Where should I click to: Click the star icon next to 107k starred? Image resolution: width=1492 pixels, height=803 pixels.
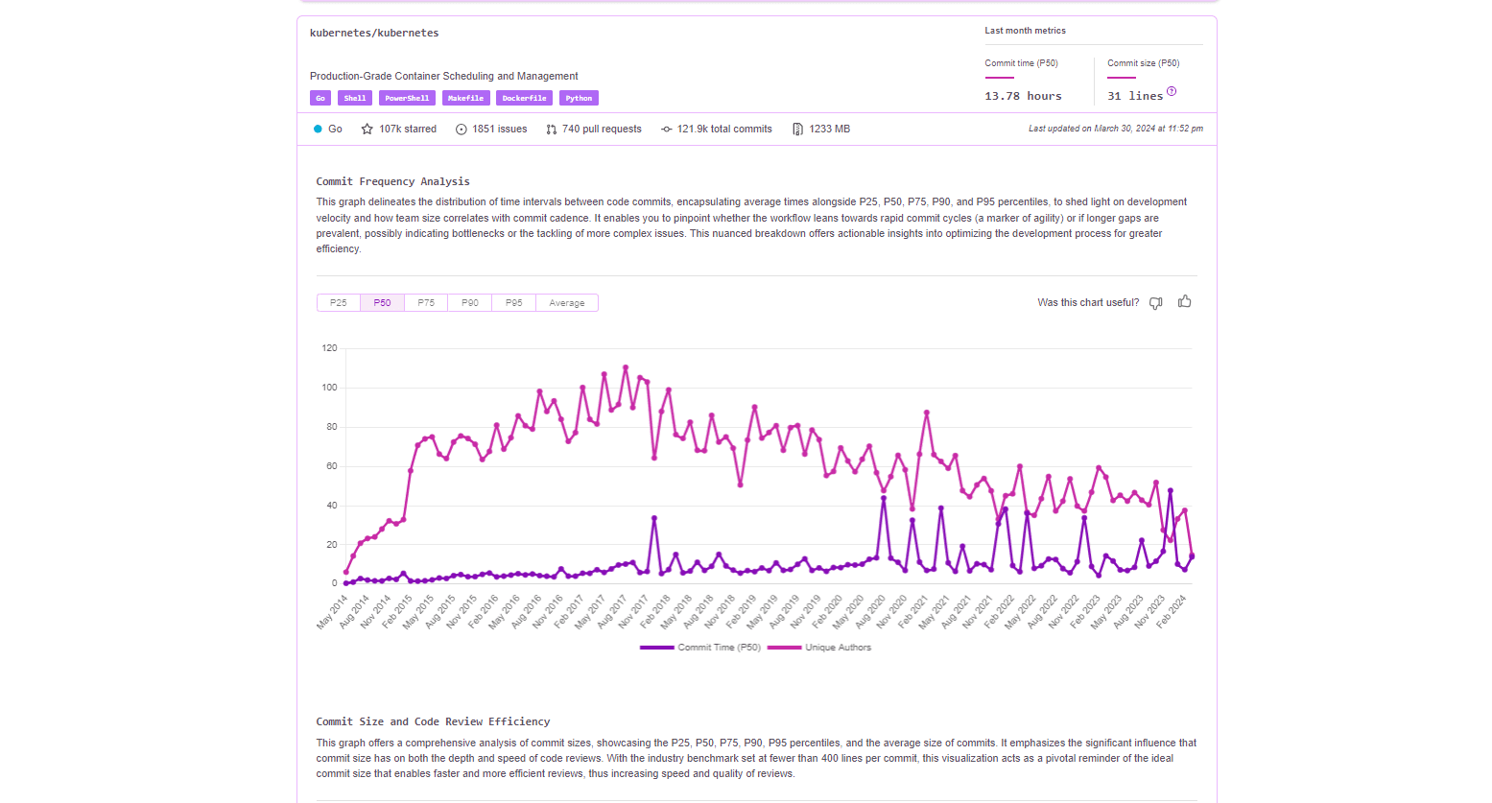(368, 129)
